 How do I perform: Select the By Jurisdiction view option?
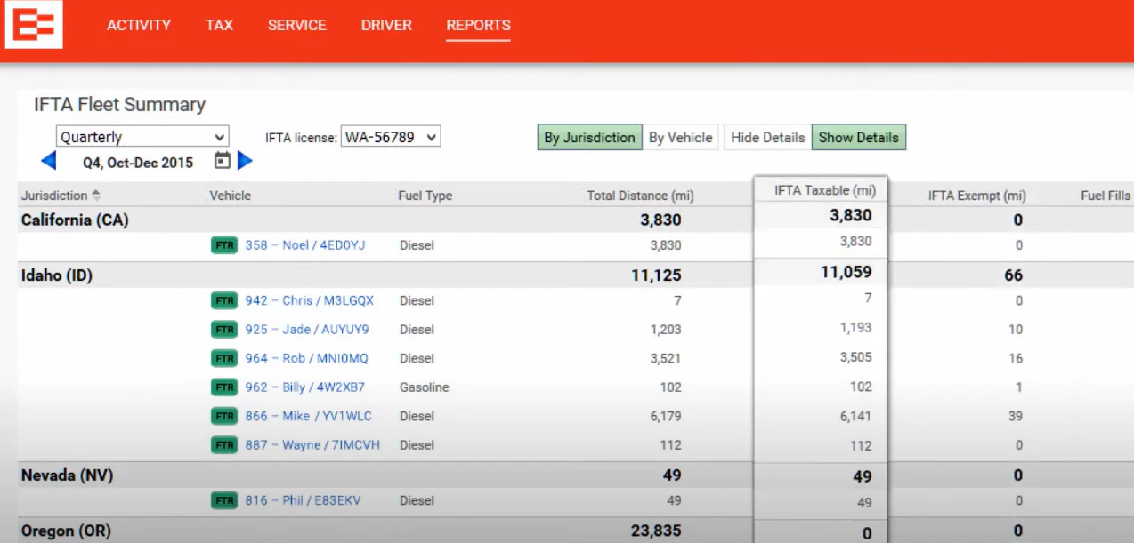coord(588,137)
